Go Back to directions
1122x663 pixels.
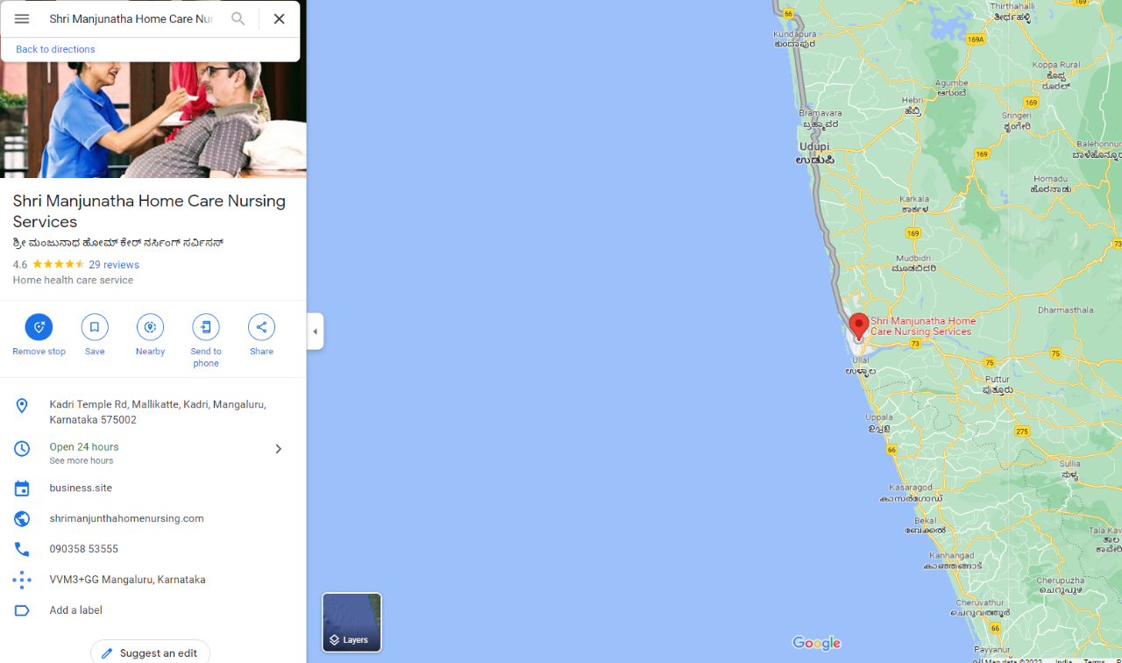click(x=55, y=49)
